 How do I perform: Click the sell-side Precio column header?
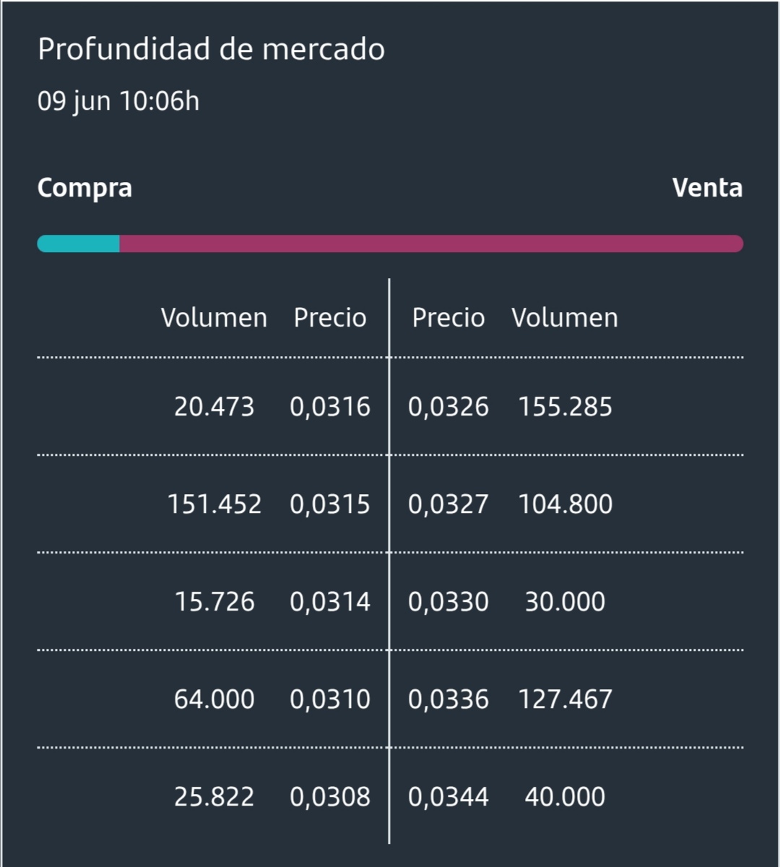click(x=448, y=318)
